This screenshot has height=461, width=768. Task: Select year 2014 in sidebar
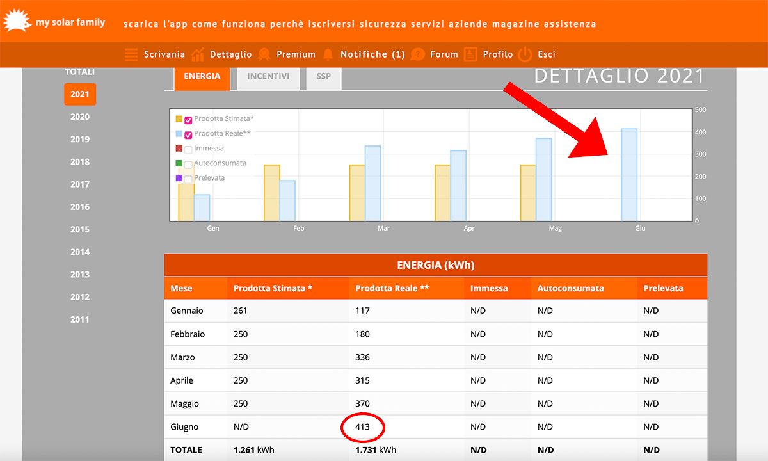[80, 252]
